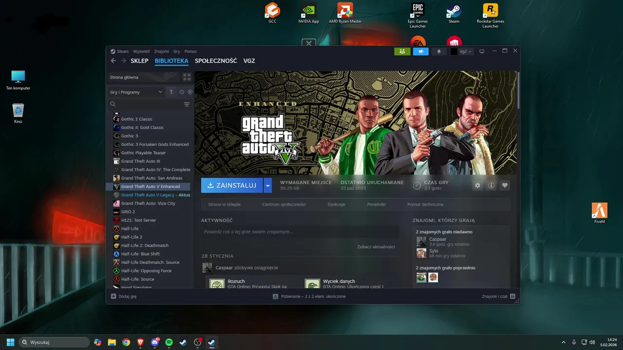Viewport: 623px width, 350px height.
Task: Click the green friends activity button in Steam
Action: [402, 51]
